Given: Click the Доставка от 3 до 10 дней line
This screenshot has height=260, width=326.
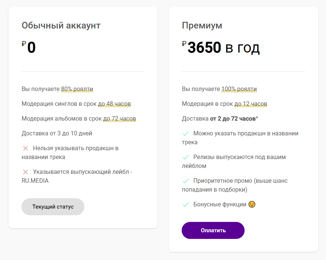Looking at the screenshot, I should (57, 134).
